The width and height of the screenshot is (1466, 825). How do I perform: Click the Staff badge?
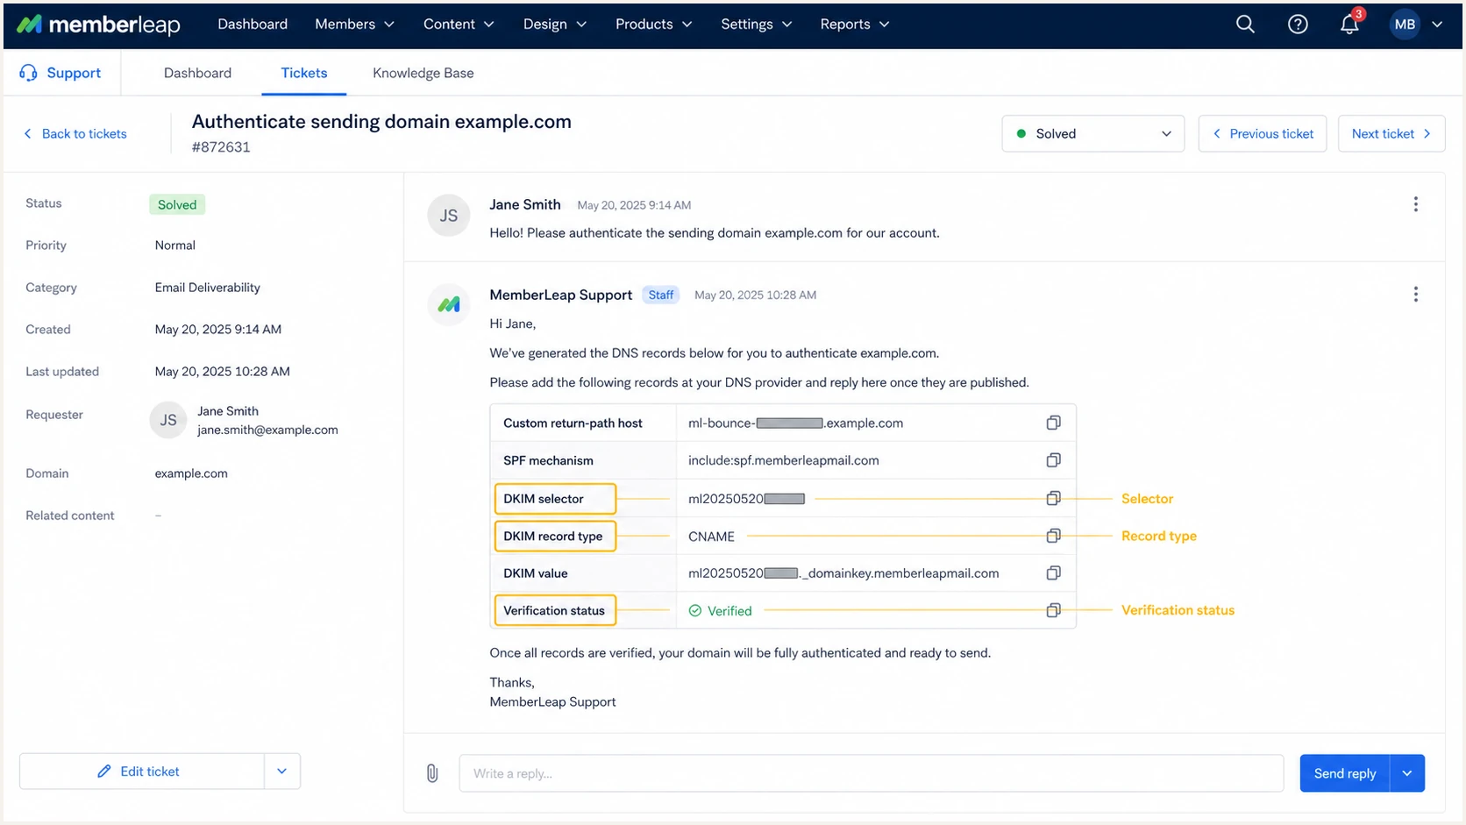pos(661,295)
